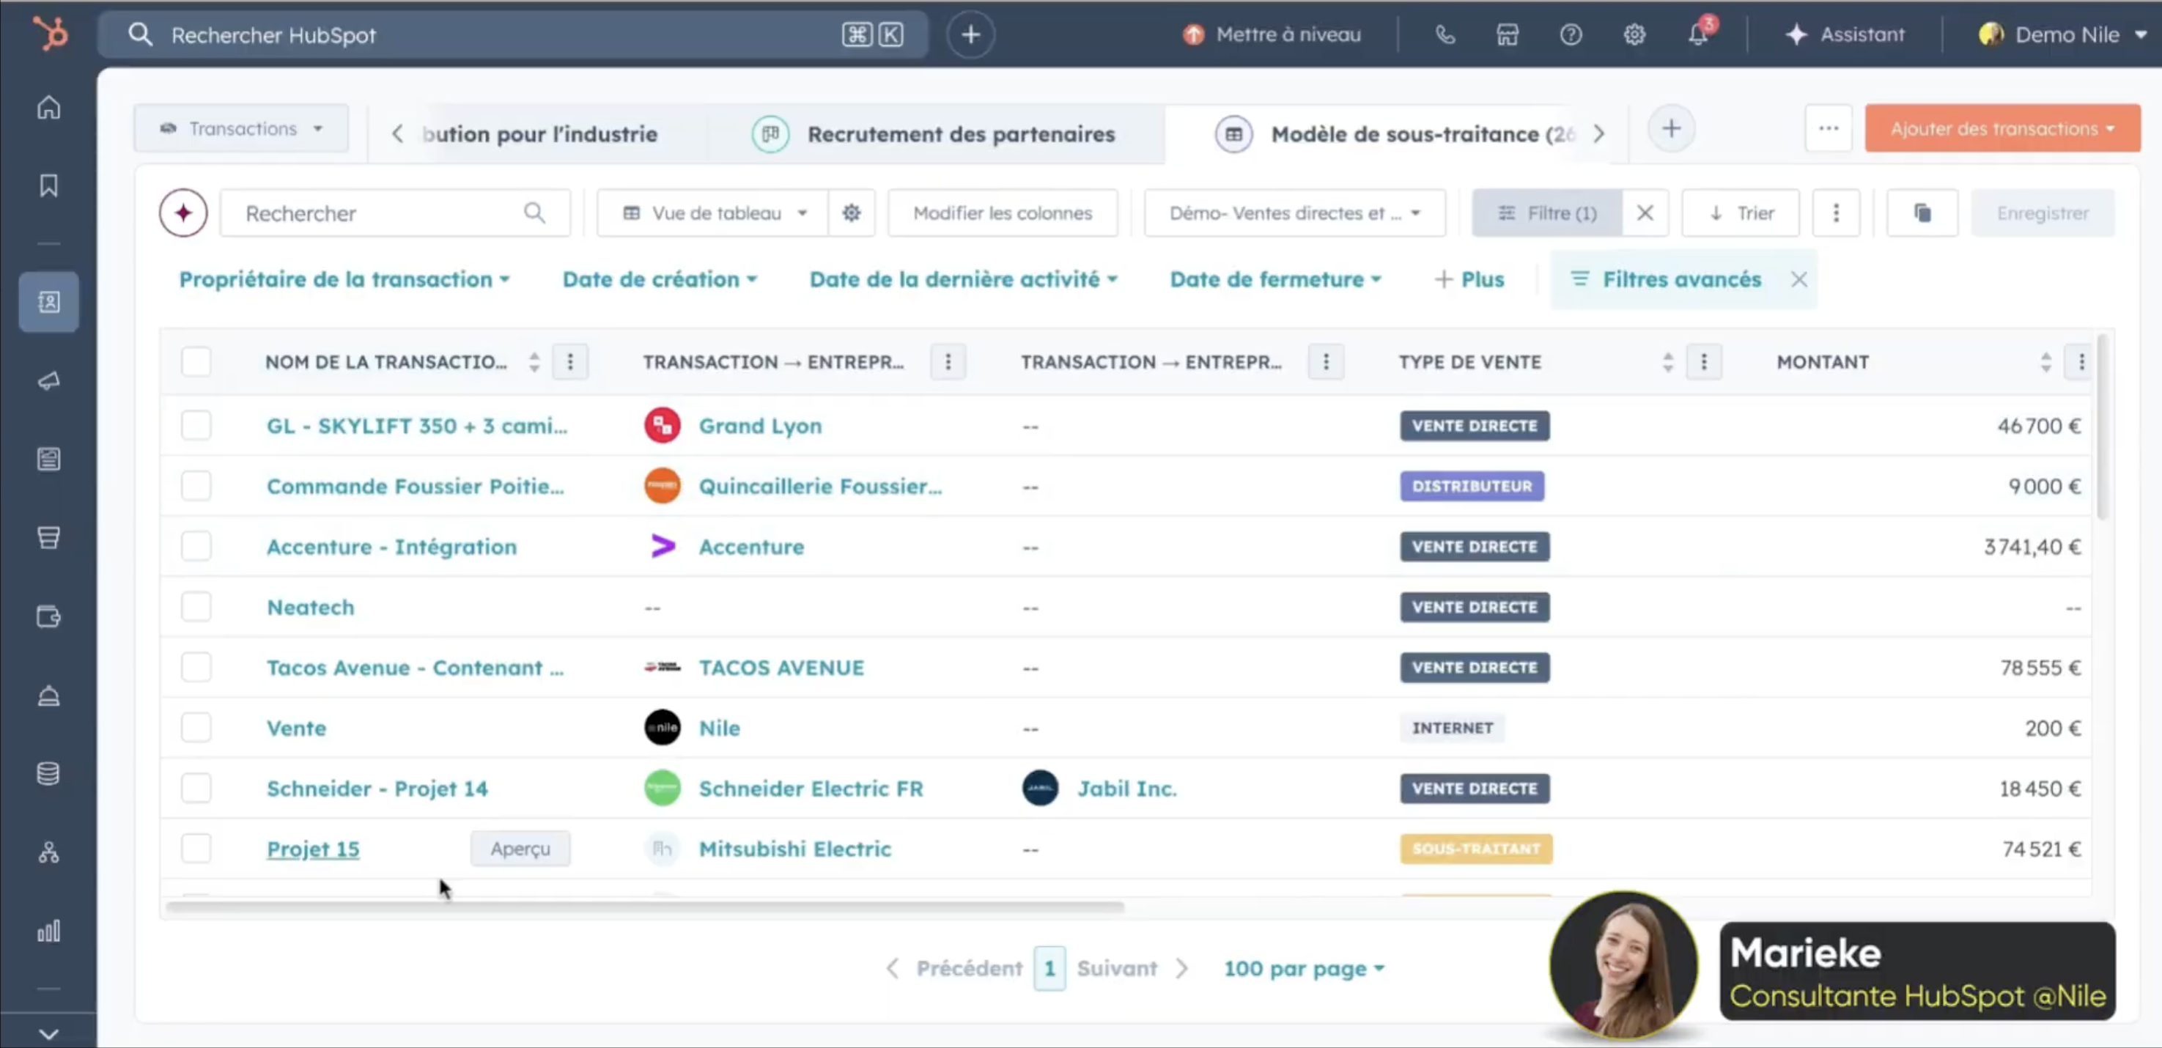
Task: Open the Accenture - Intégration deal link
Action: click(x=391, y=547)
